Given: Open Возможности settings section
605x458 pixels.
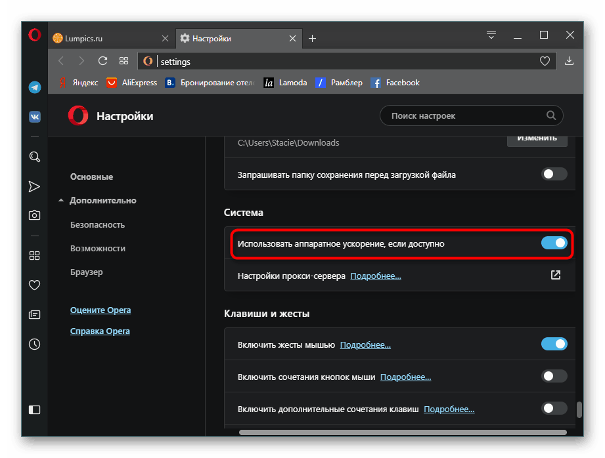Looking at the screenshot, I should tap(98, 249).
